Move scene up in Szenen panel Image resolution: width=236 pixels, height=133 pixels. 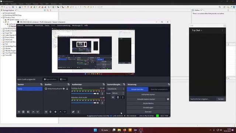click(x=33, y=112)
